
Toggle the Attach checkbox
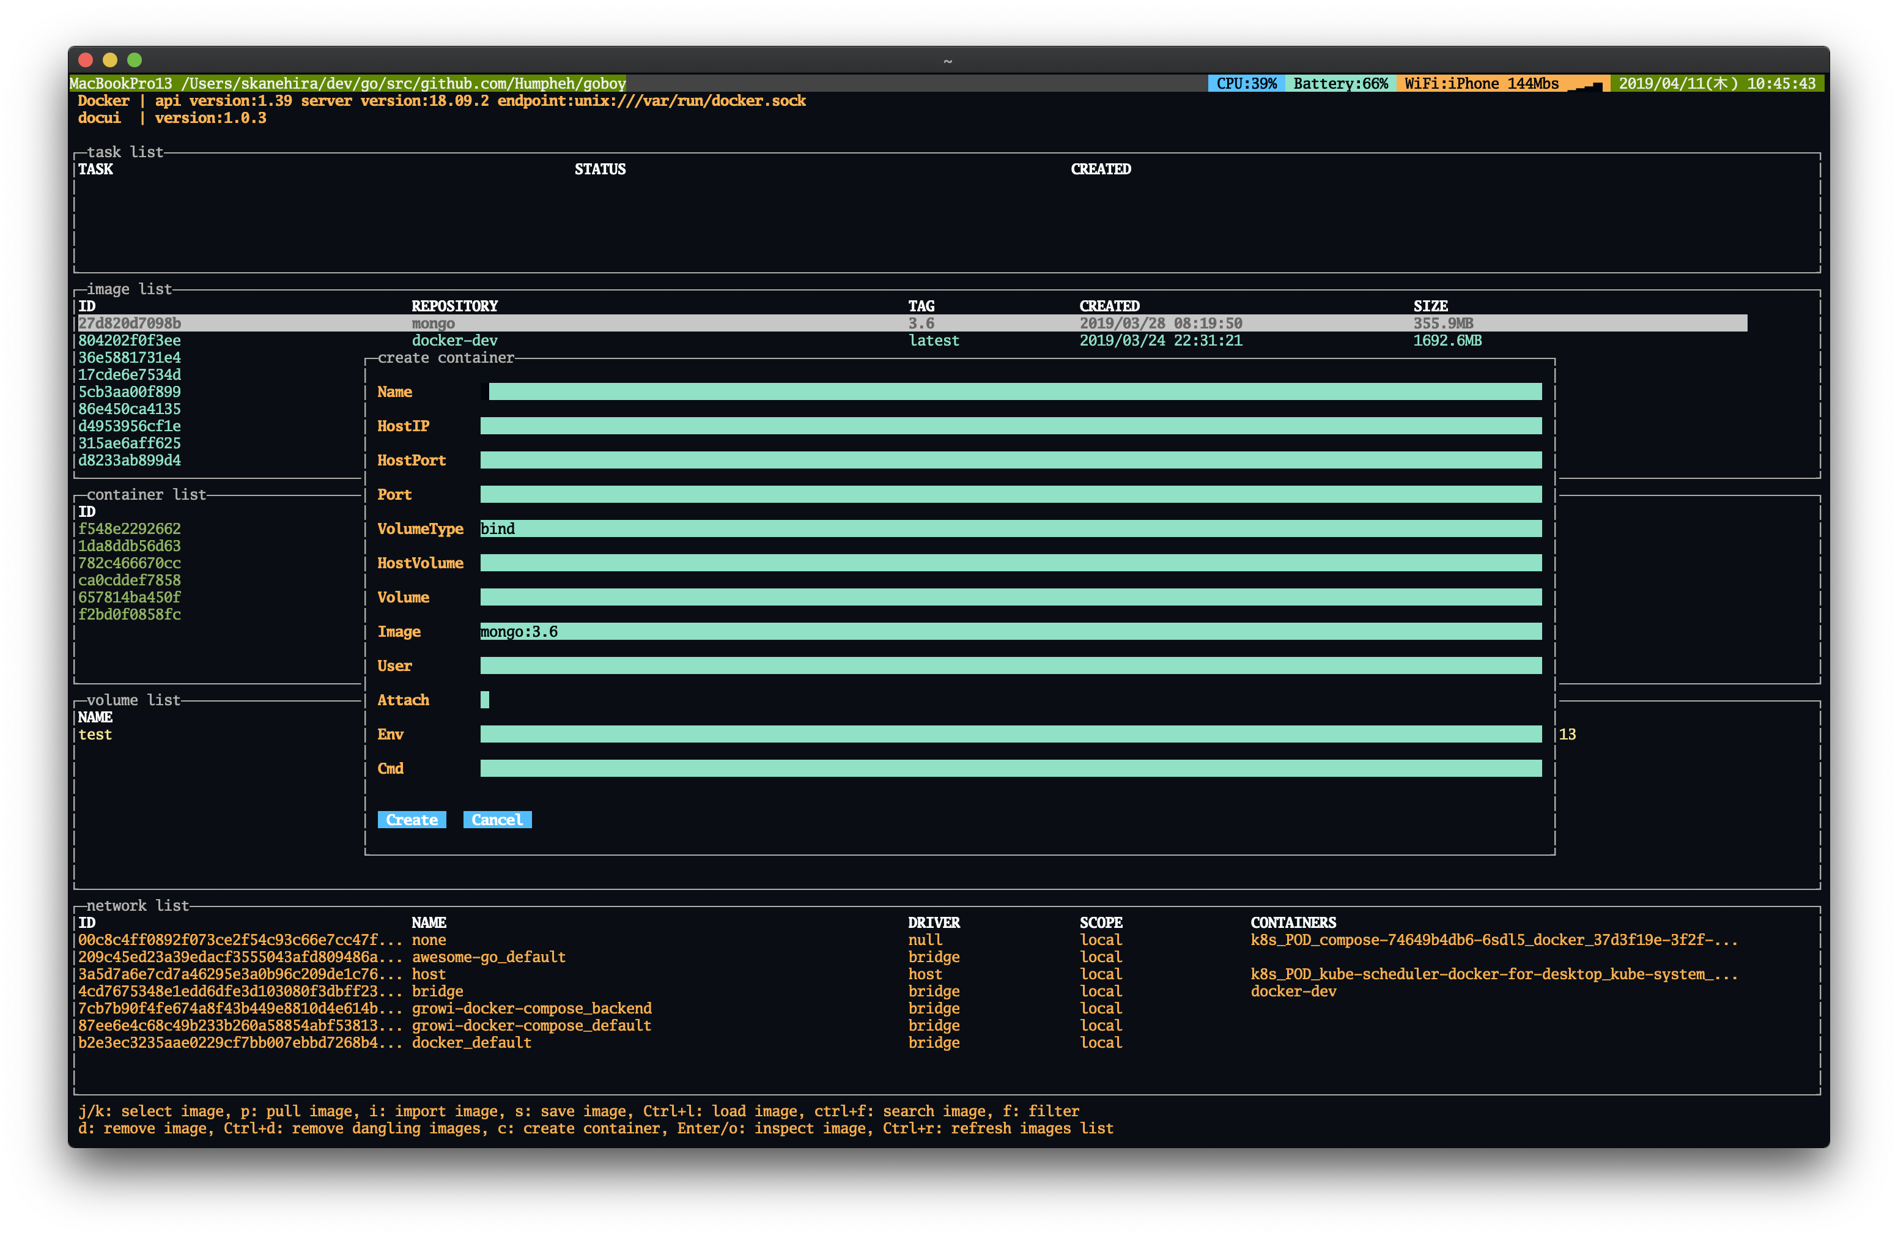[485, 700]
